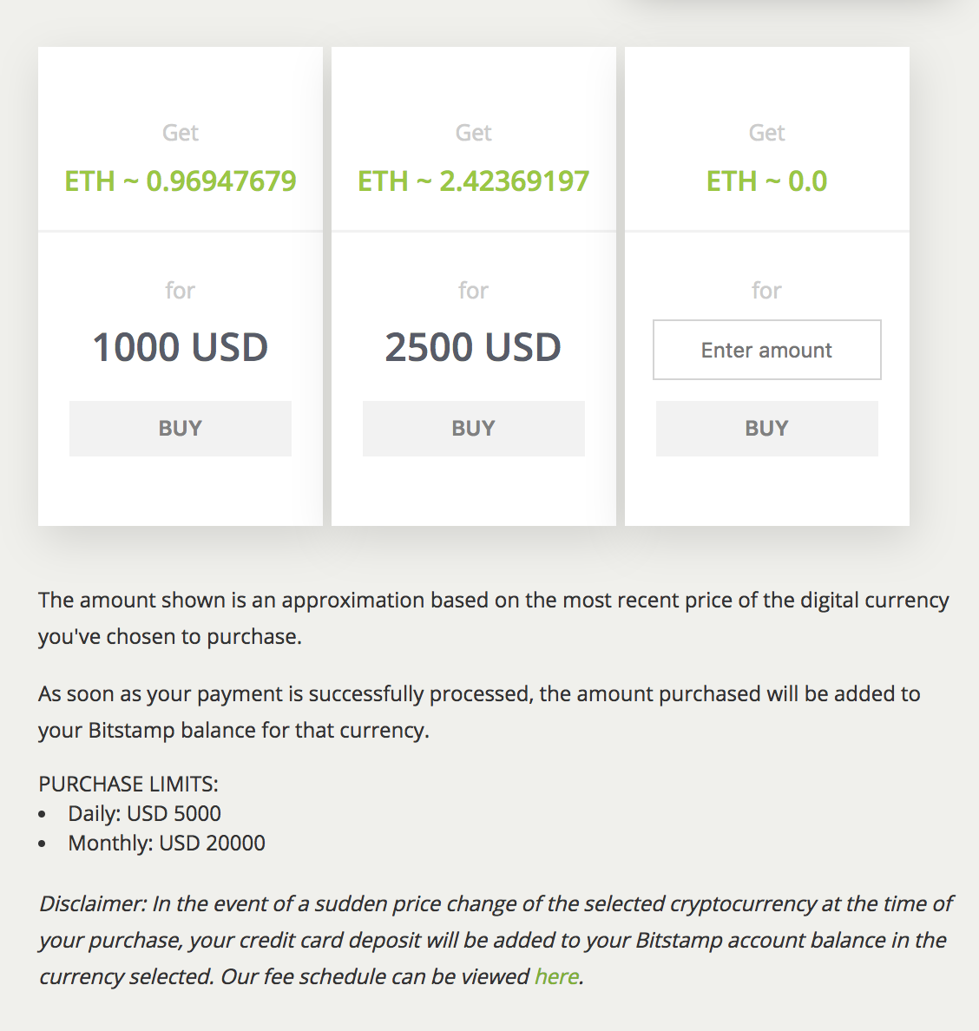Select the 1000 USD price text
979x1031 pixels.
pyautogui.click(x=181, y=348)
